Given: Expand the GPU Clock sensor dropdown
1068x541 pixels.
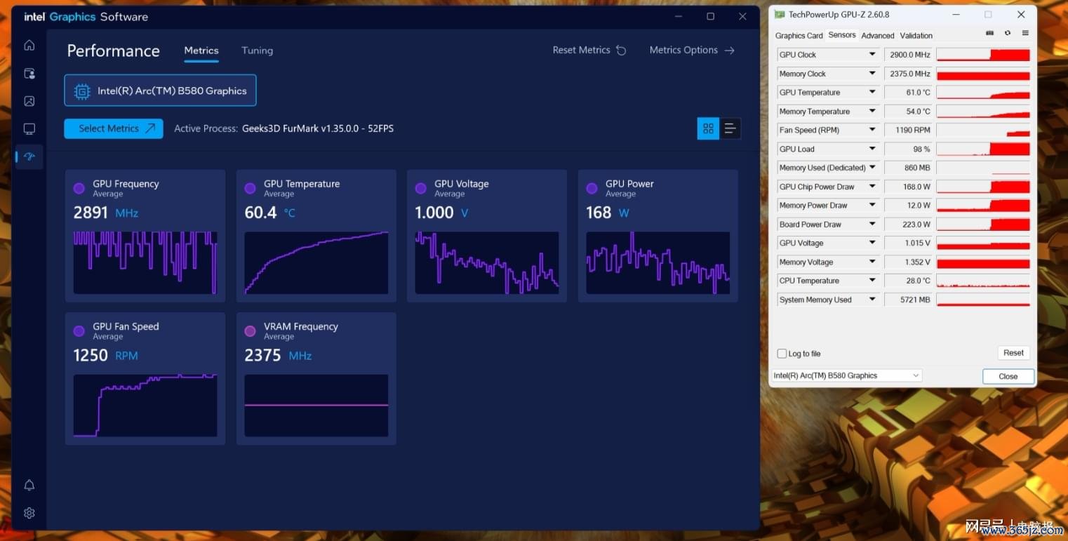Looking at the screenshot, I should click(872, 55).
